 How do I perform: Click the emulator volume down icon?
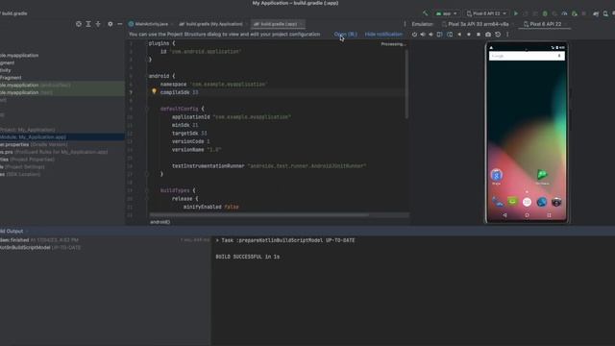click(430, 35)
